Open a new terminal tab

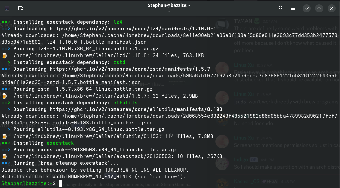[21, 8]
